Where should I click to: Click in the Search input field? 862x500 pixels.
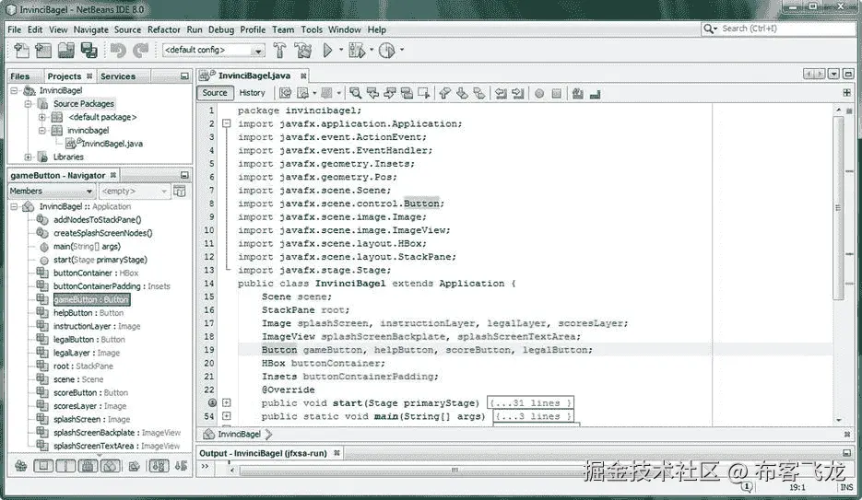click(786, 29)
